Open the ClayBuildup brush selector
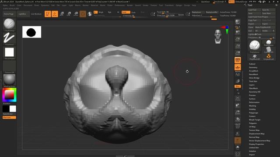 (9, 25)
